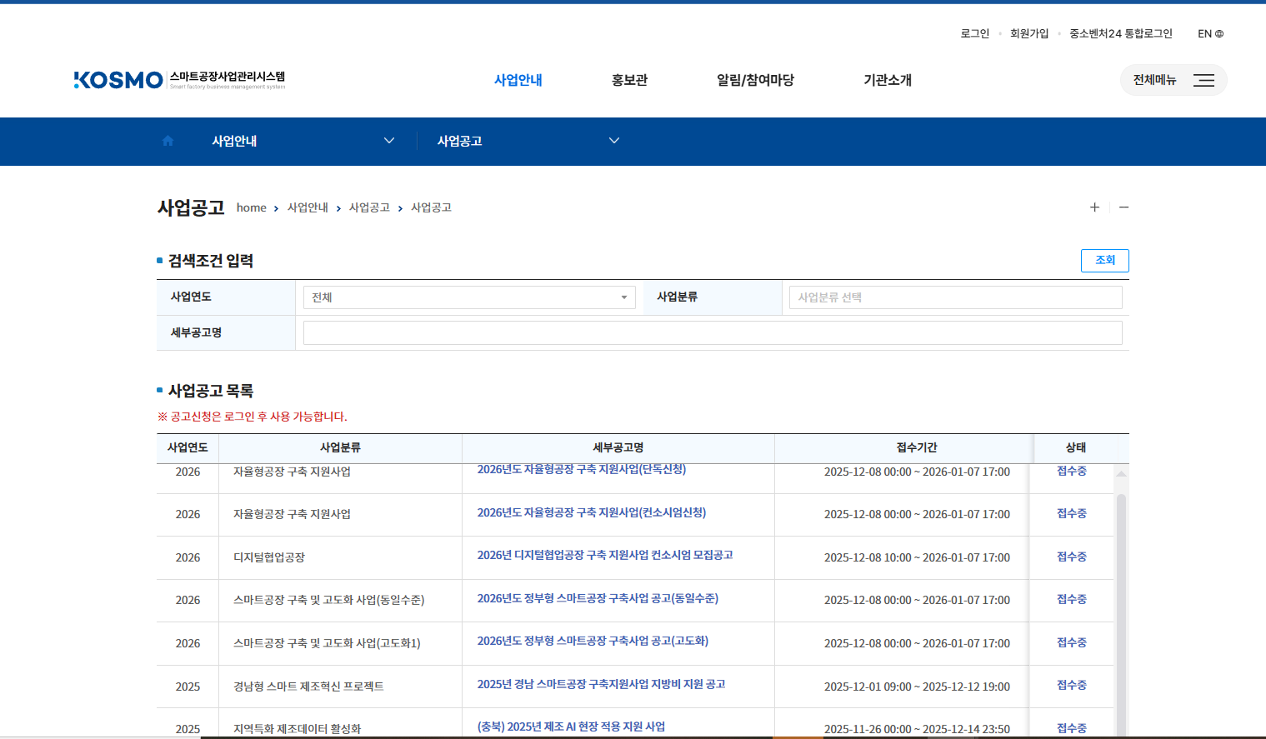1266x739 pixels.
Task: Click the 로그인 link
Action: [974, 34]
